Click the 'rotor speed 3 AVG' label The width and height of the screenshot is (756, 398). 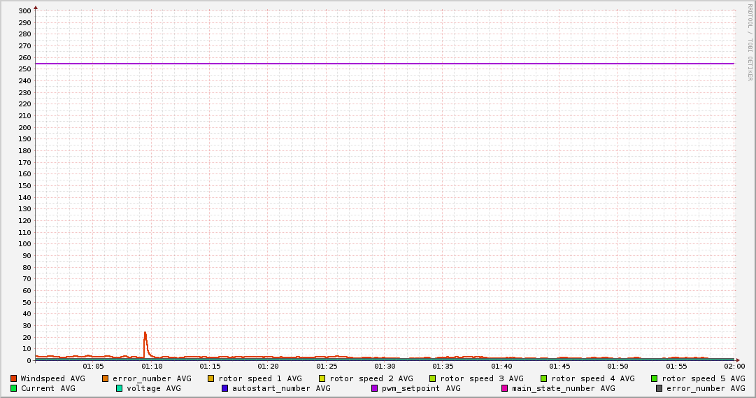(x=482, y=378)
